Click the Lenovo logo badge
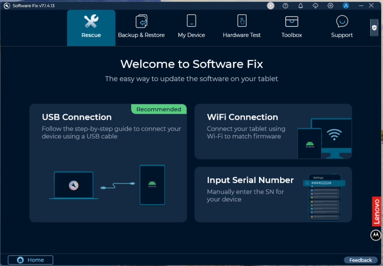Image resolution: width=383 pixels, height=266 pixels. tap(376, 211)
